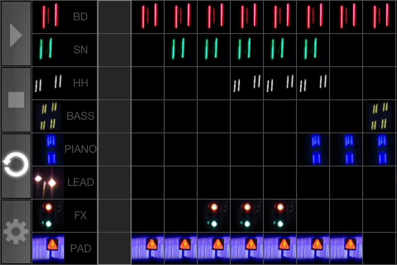
Task: Click the BASS track name label
Action: click(x=81, y=116)
